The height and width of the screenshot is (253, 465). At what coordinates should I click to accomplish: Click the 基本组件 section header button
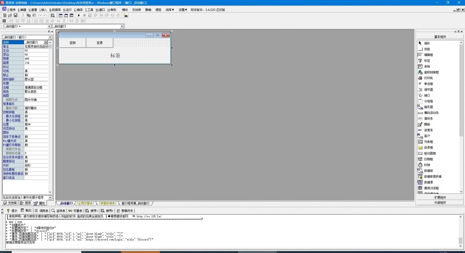(440, 37)
